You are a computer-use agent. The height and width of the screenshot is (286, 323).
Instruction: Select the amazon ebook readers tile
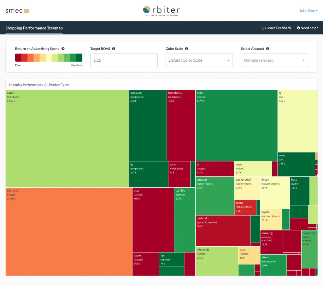pos(215,196)
